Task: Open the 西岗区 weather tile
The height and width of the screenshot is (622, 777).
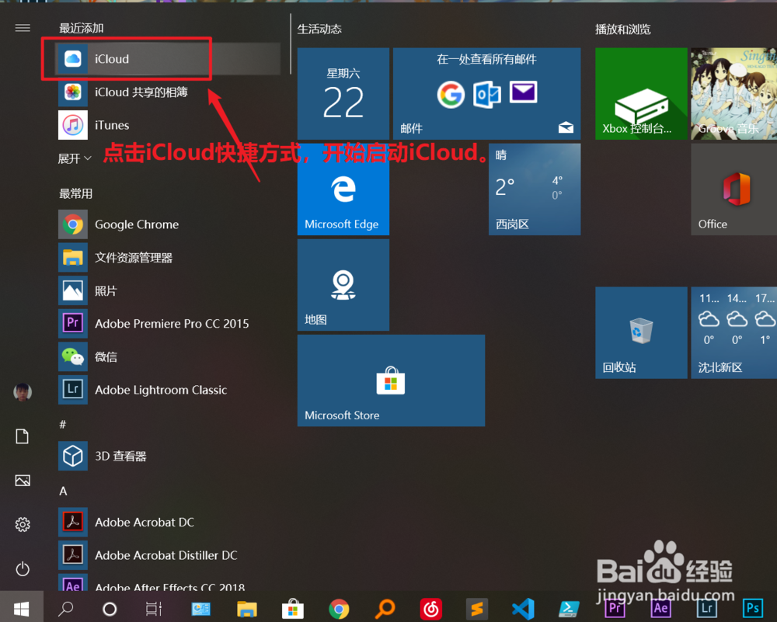Action: point(535,189)
